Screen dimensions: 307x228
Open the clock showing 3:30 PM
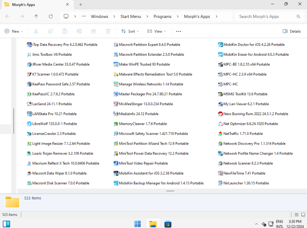pos(295,224)
